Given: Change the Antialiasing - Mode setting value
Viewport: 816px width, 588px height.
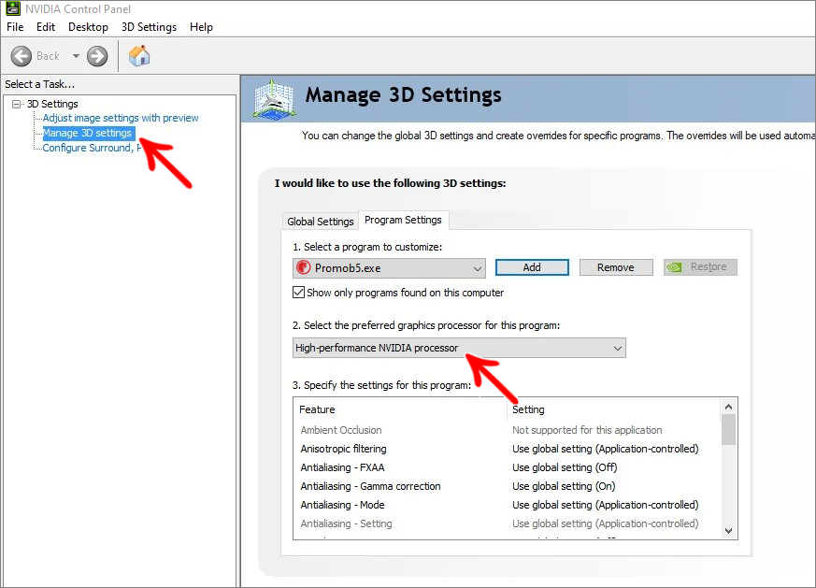Looking at the screenshot, I should pos(606,505).
